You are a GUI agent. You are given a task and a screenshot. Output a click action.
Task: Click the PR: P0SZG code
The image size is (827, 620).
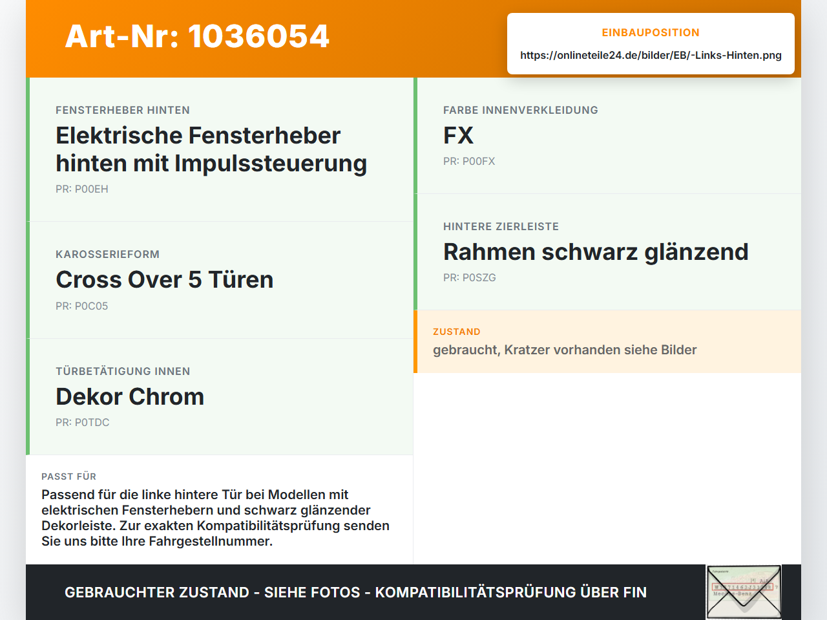click(x=470, y=277)
